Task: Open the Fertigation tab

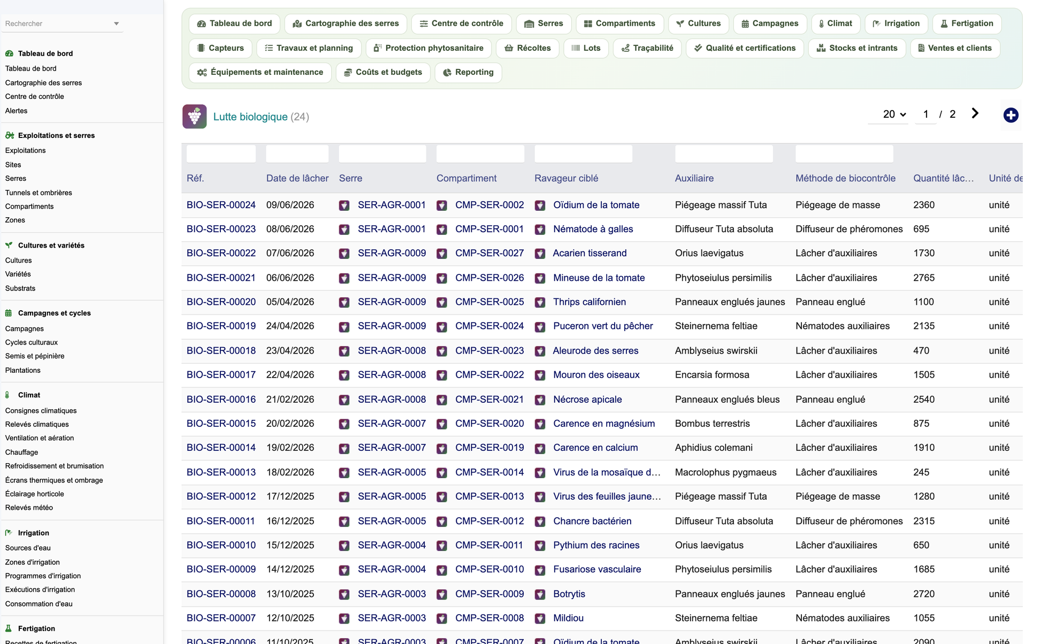Action: tap(967, 24)
